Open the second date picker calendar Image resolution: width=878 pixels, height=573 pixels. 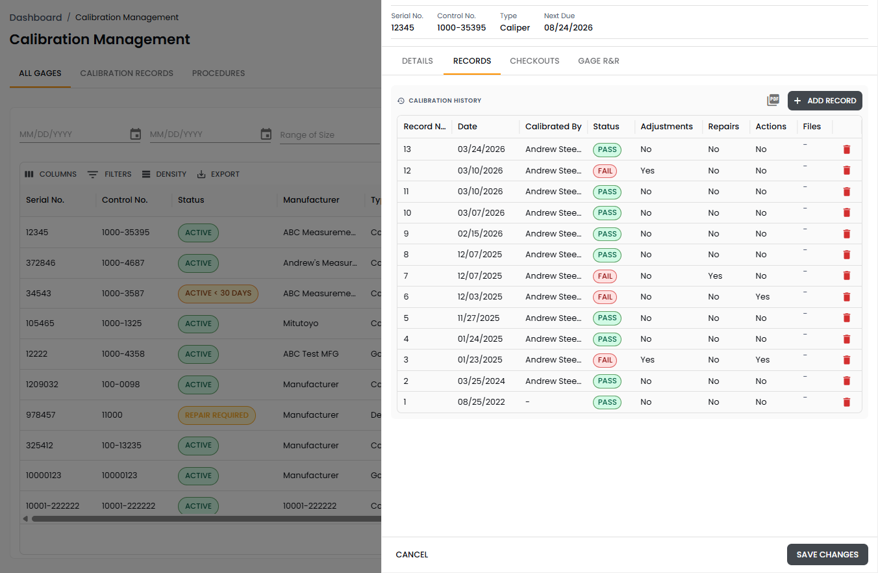pyautogui.click(x=266, y=134)
